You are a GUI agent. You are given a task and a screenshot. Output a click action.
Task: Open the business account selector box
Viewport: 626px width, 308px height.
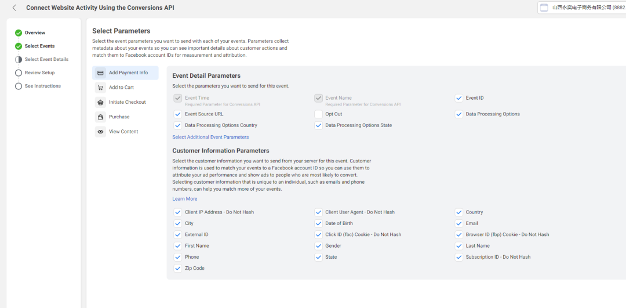click(x=582, y=7)
